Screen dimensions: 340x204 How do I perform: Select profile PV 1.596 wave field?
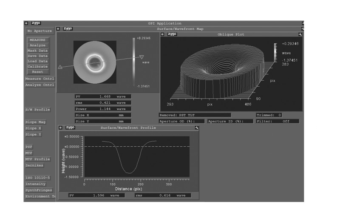click(97, 195)
